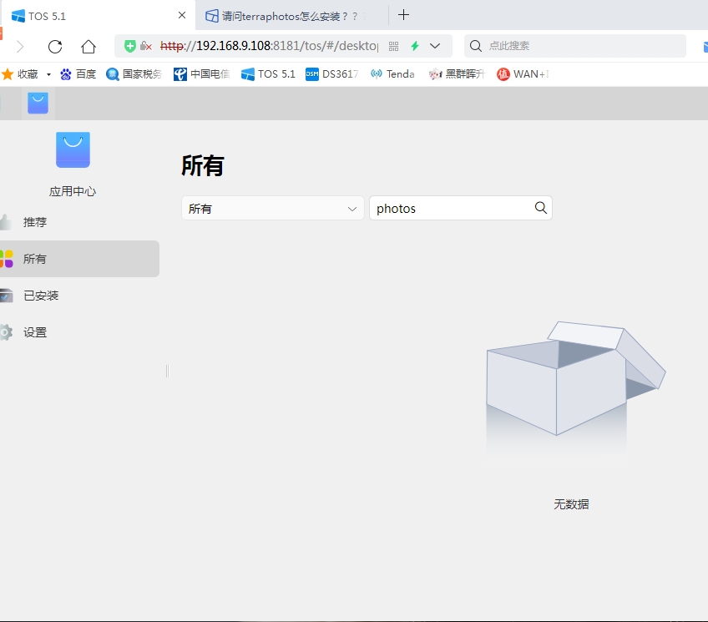Expand the address bar dropdown chevron
This screenshot has height=622, width=708.
pos(435,46)
